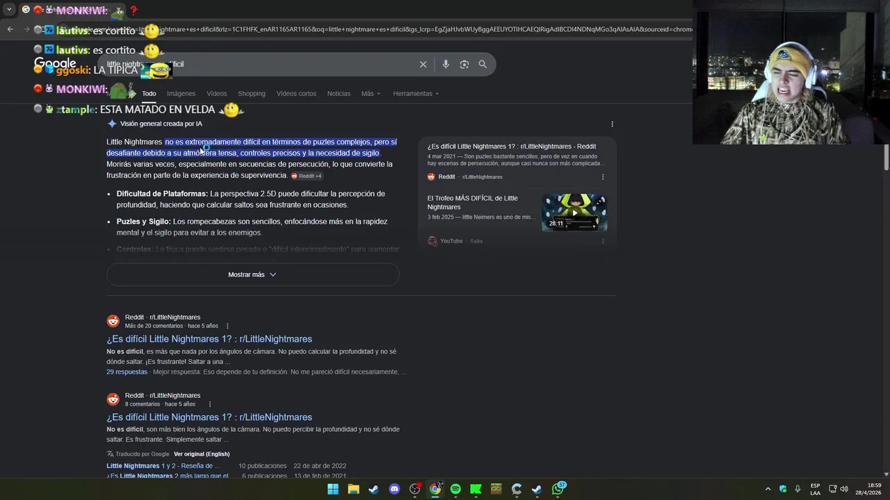
Task: Open options for the Reddit source card
Action: (603, 177)
